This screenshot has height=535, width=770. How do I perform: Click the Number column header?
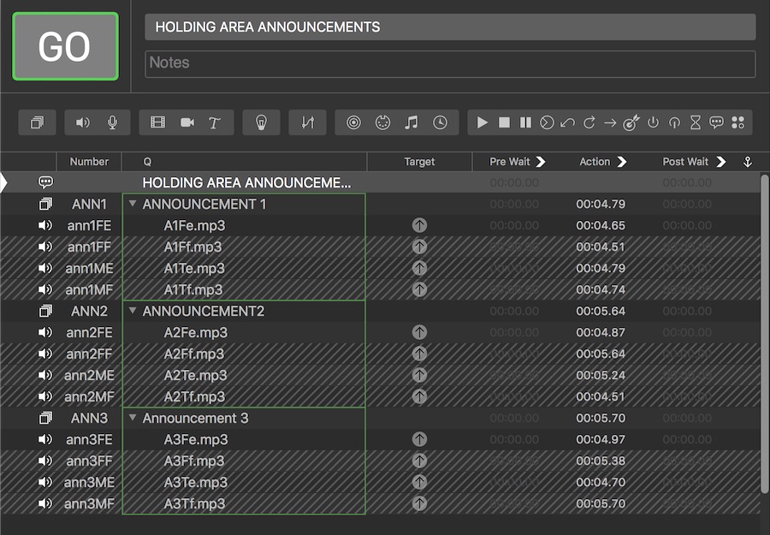(89, 162)
